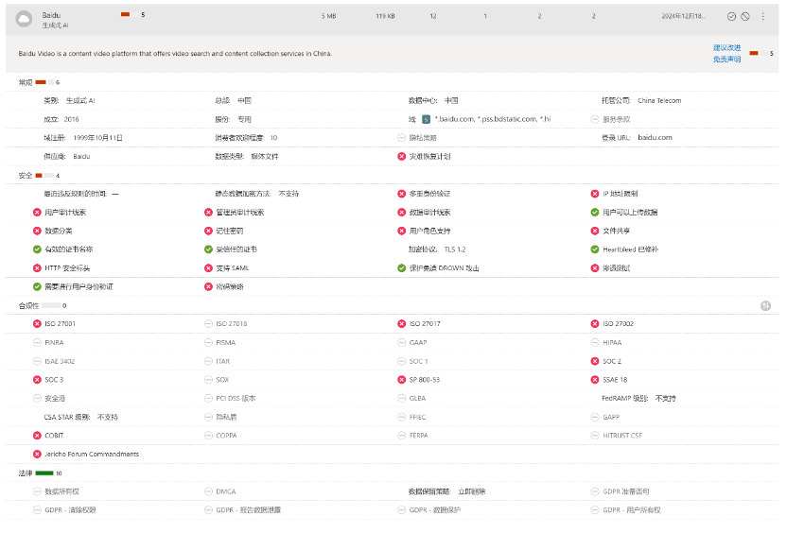Click the domain icon before *.baidu.com
The height and width of the screenshot is (533, 787).
tap(426, 119)
